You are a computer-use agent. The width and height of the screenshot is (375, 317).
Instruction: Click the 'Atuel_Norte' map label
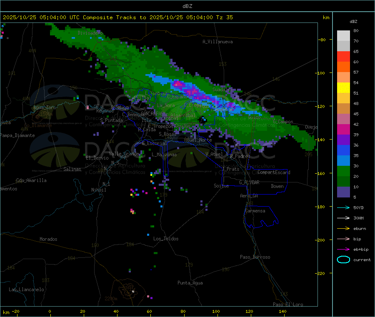click(x=198, y=140)
